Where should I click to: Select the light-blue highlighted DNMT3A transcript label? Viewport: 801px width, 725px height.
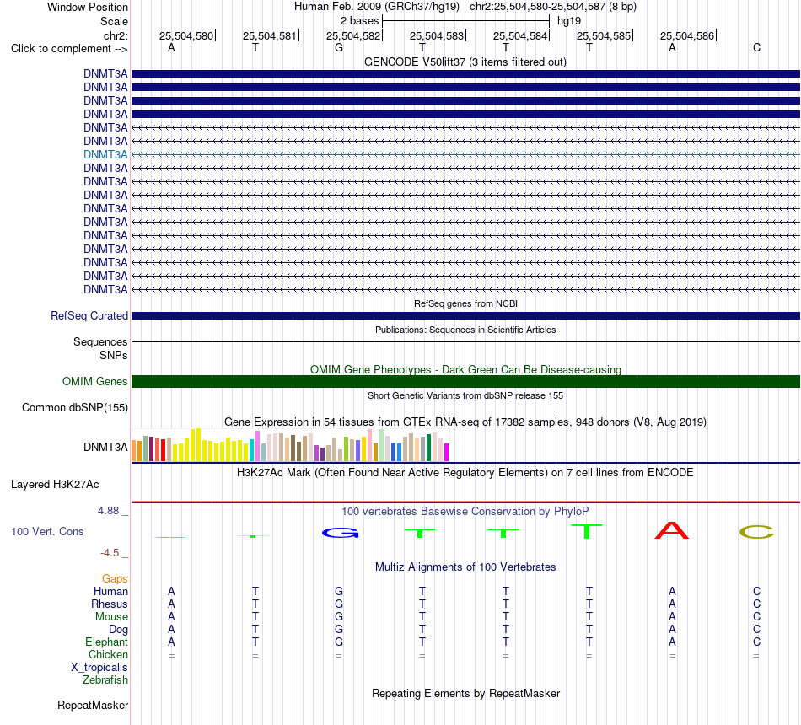pos(105,154)
